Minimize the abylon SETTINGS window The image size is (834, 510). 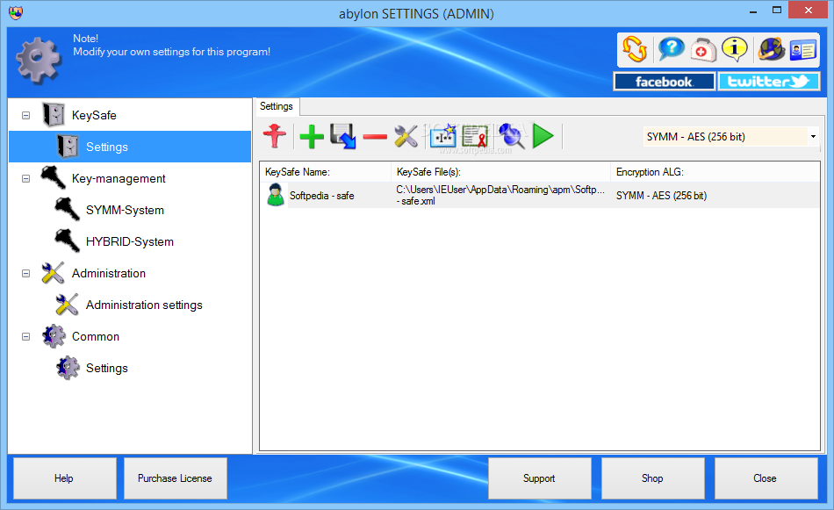(x=753, y=11)
